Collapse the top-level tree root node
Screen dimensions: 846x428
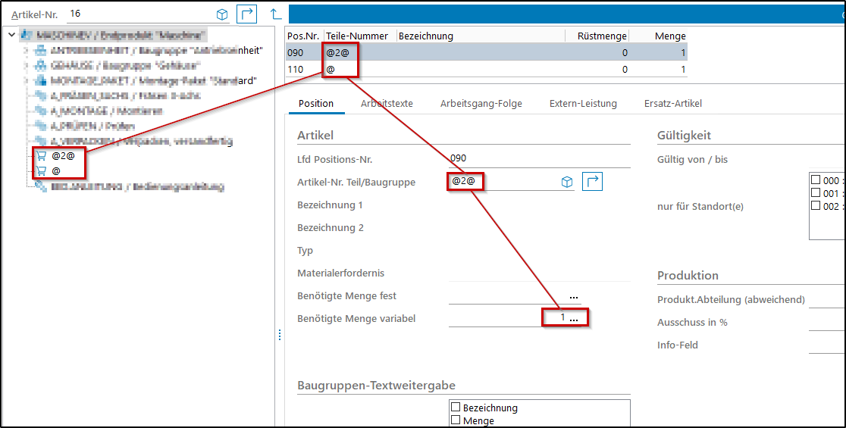(x=11, y=35)
